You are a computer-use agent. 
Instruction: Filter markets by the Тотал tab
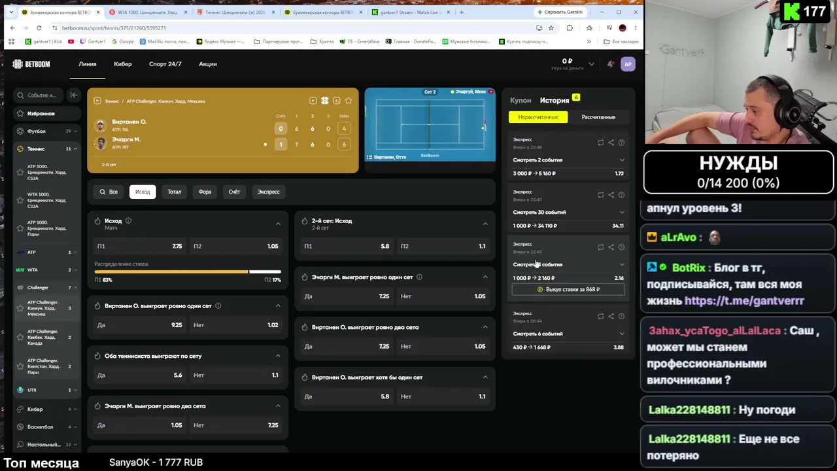[174, 192]
